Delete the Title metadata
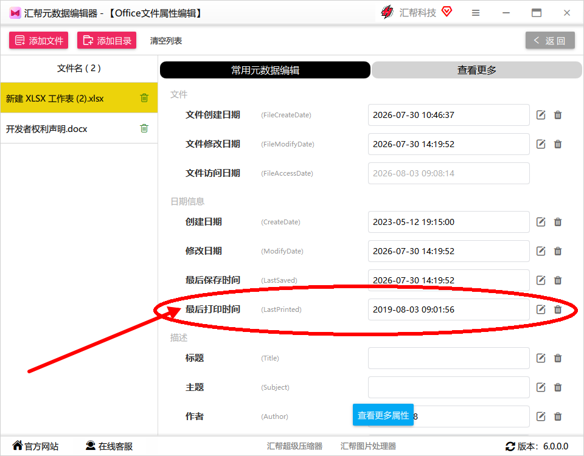 558,358
